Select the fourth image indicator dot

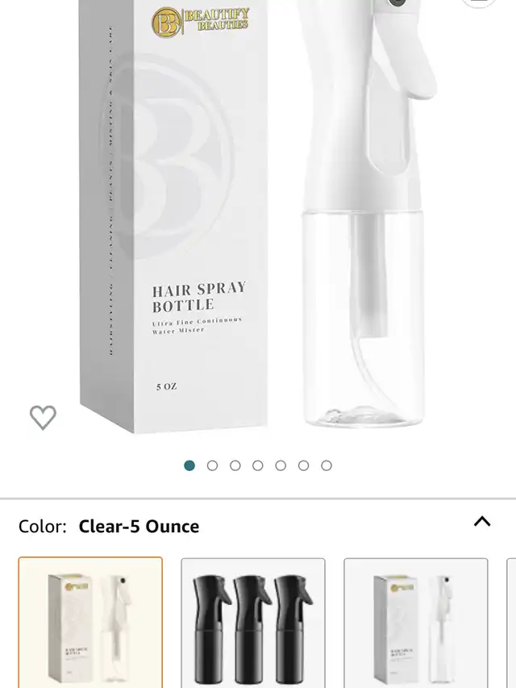[258, 465]
